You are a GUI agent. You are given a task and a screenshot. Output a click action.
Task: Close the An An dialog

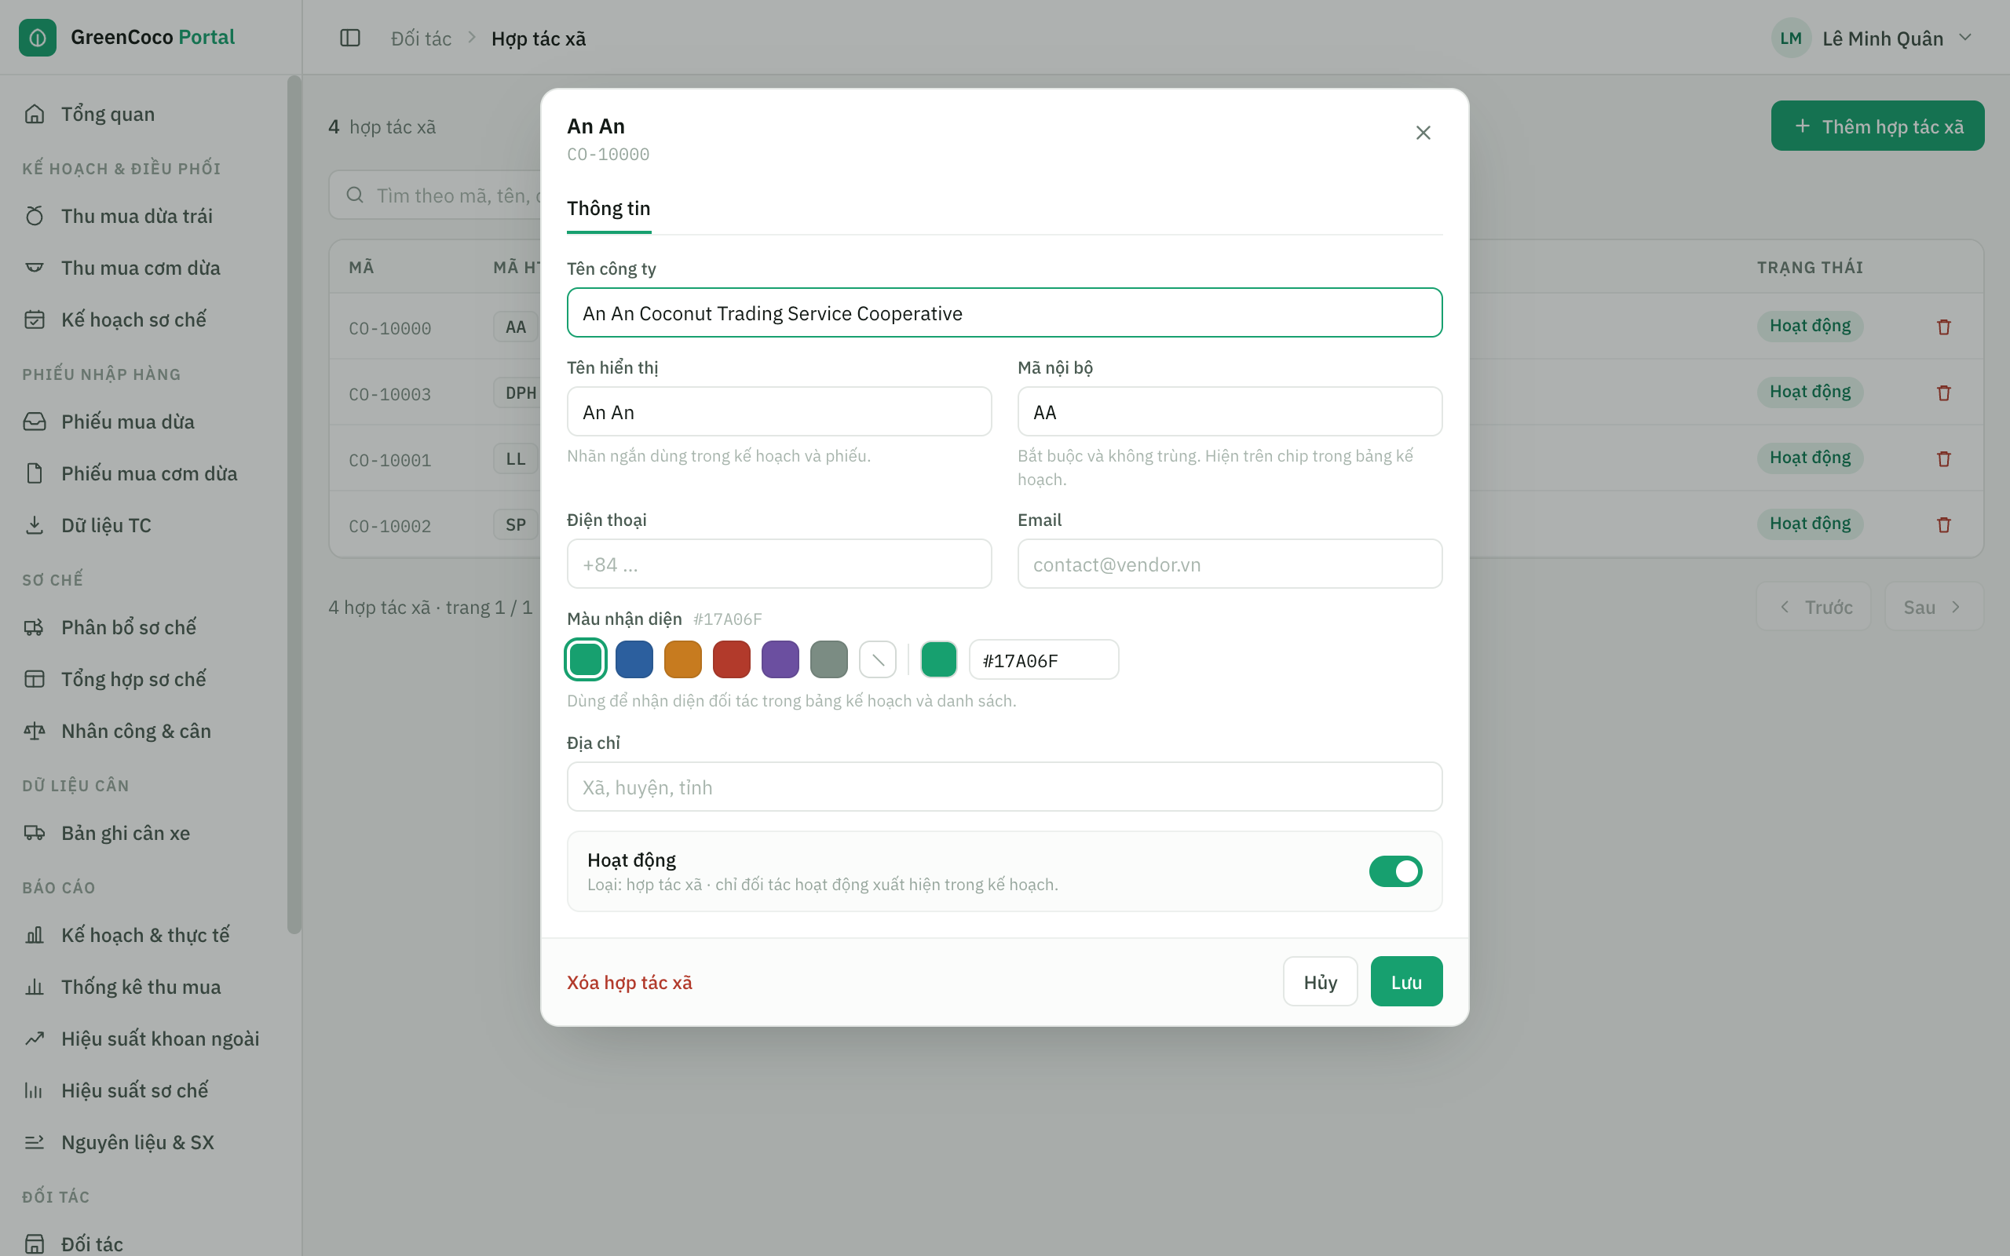tap(1423, 133)
